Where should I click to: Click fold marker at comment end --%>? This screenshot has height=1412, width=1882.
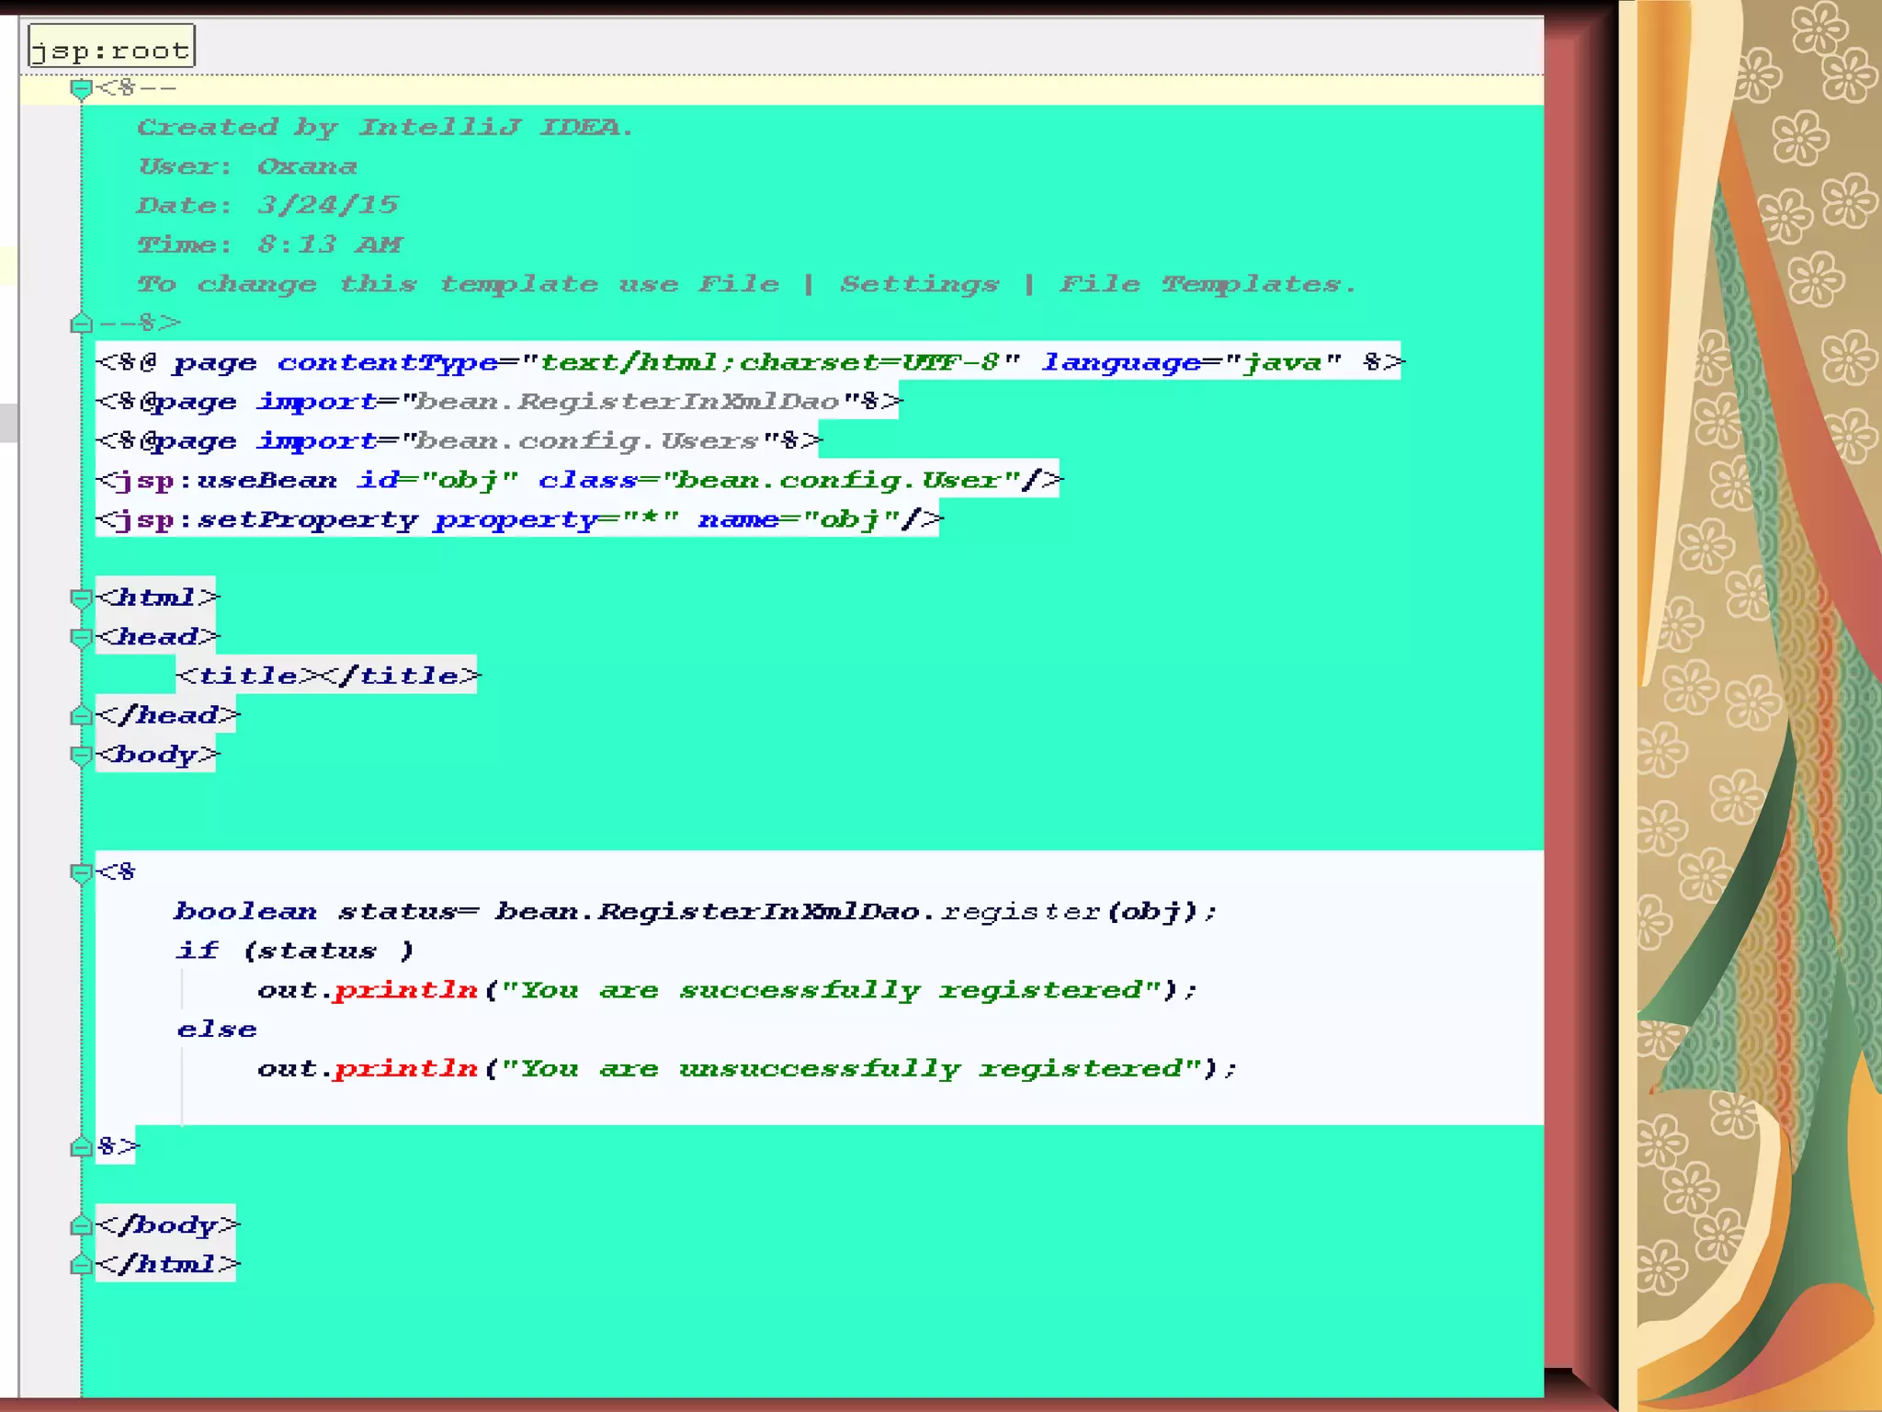click(x=81, y=324)
